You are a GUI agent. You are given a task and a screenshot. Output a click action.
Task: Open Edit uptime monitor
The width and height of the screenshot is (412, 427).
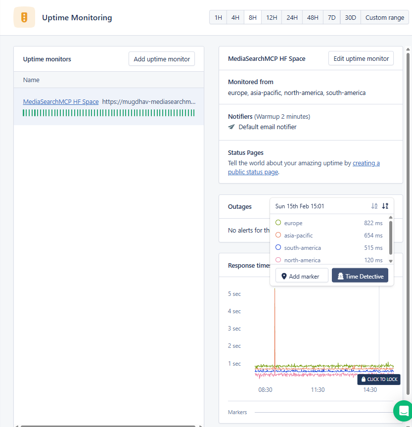(361, 58)
